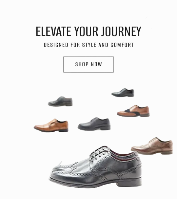The height and width of the screenshot is (199, 177).
Task: Click the heel of the large black wingtip
Action: pos(129,182)
